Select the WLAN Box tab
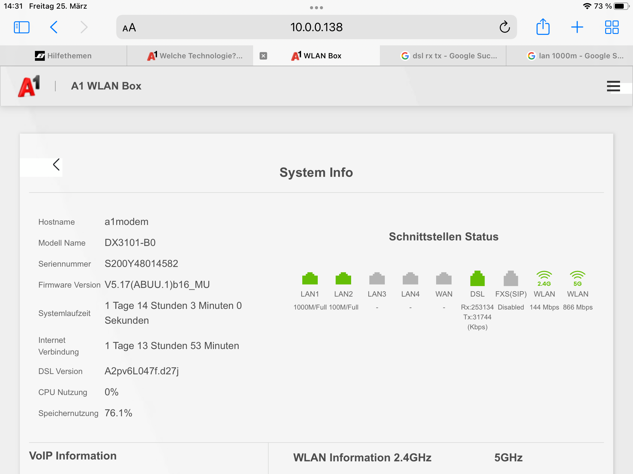The image size is (633, 474). point(316,56)
